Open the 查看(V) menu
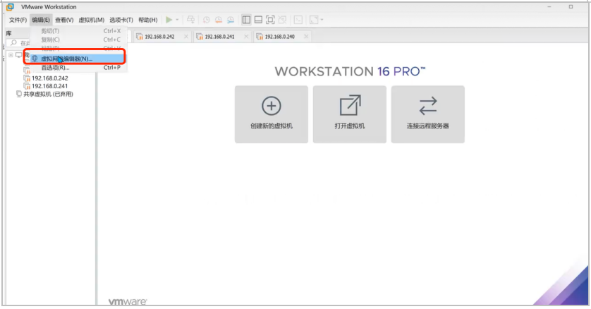The width and height of the screenshot is (591, 309). 64,20
